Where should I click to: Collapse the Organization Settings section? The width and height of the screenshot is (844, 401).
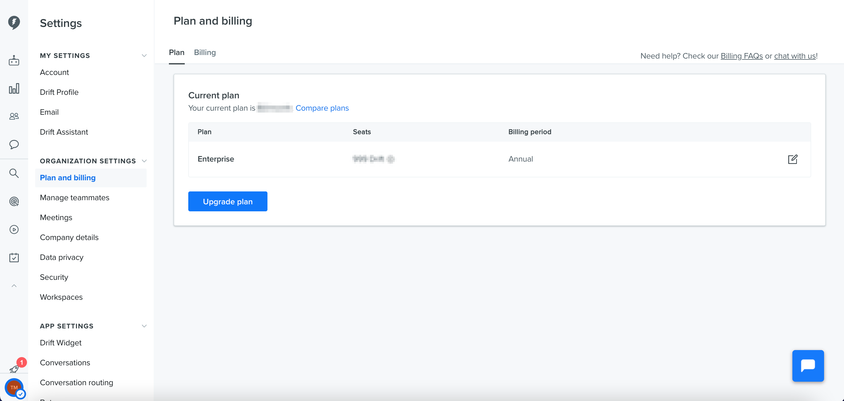point(144,161)
